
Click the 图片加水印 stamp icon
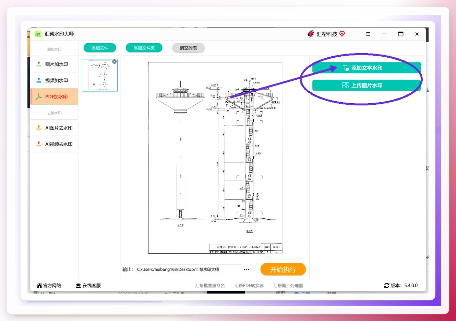click(39, 64)
